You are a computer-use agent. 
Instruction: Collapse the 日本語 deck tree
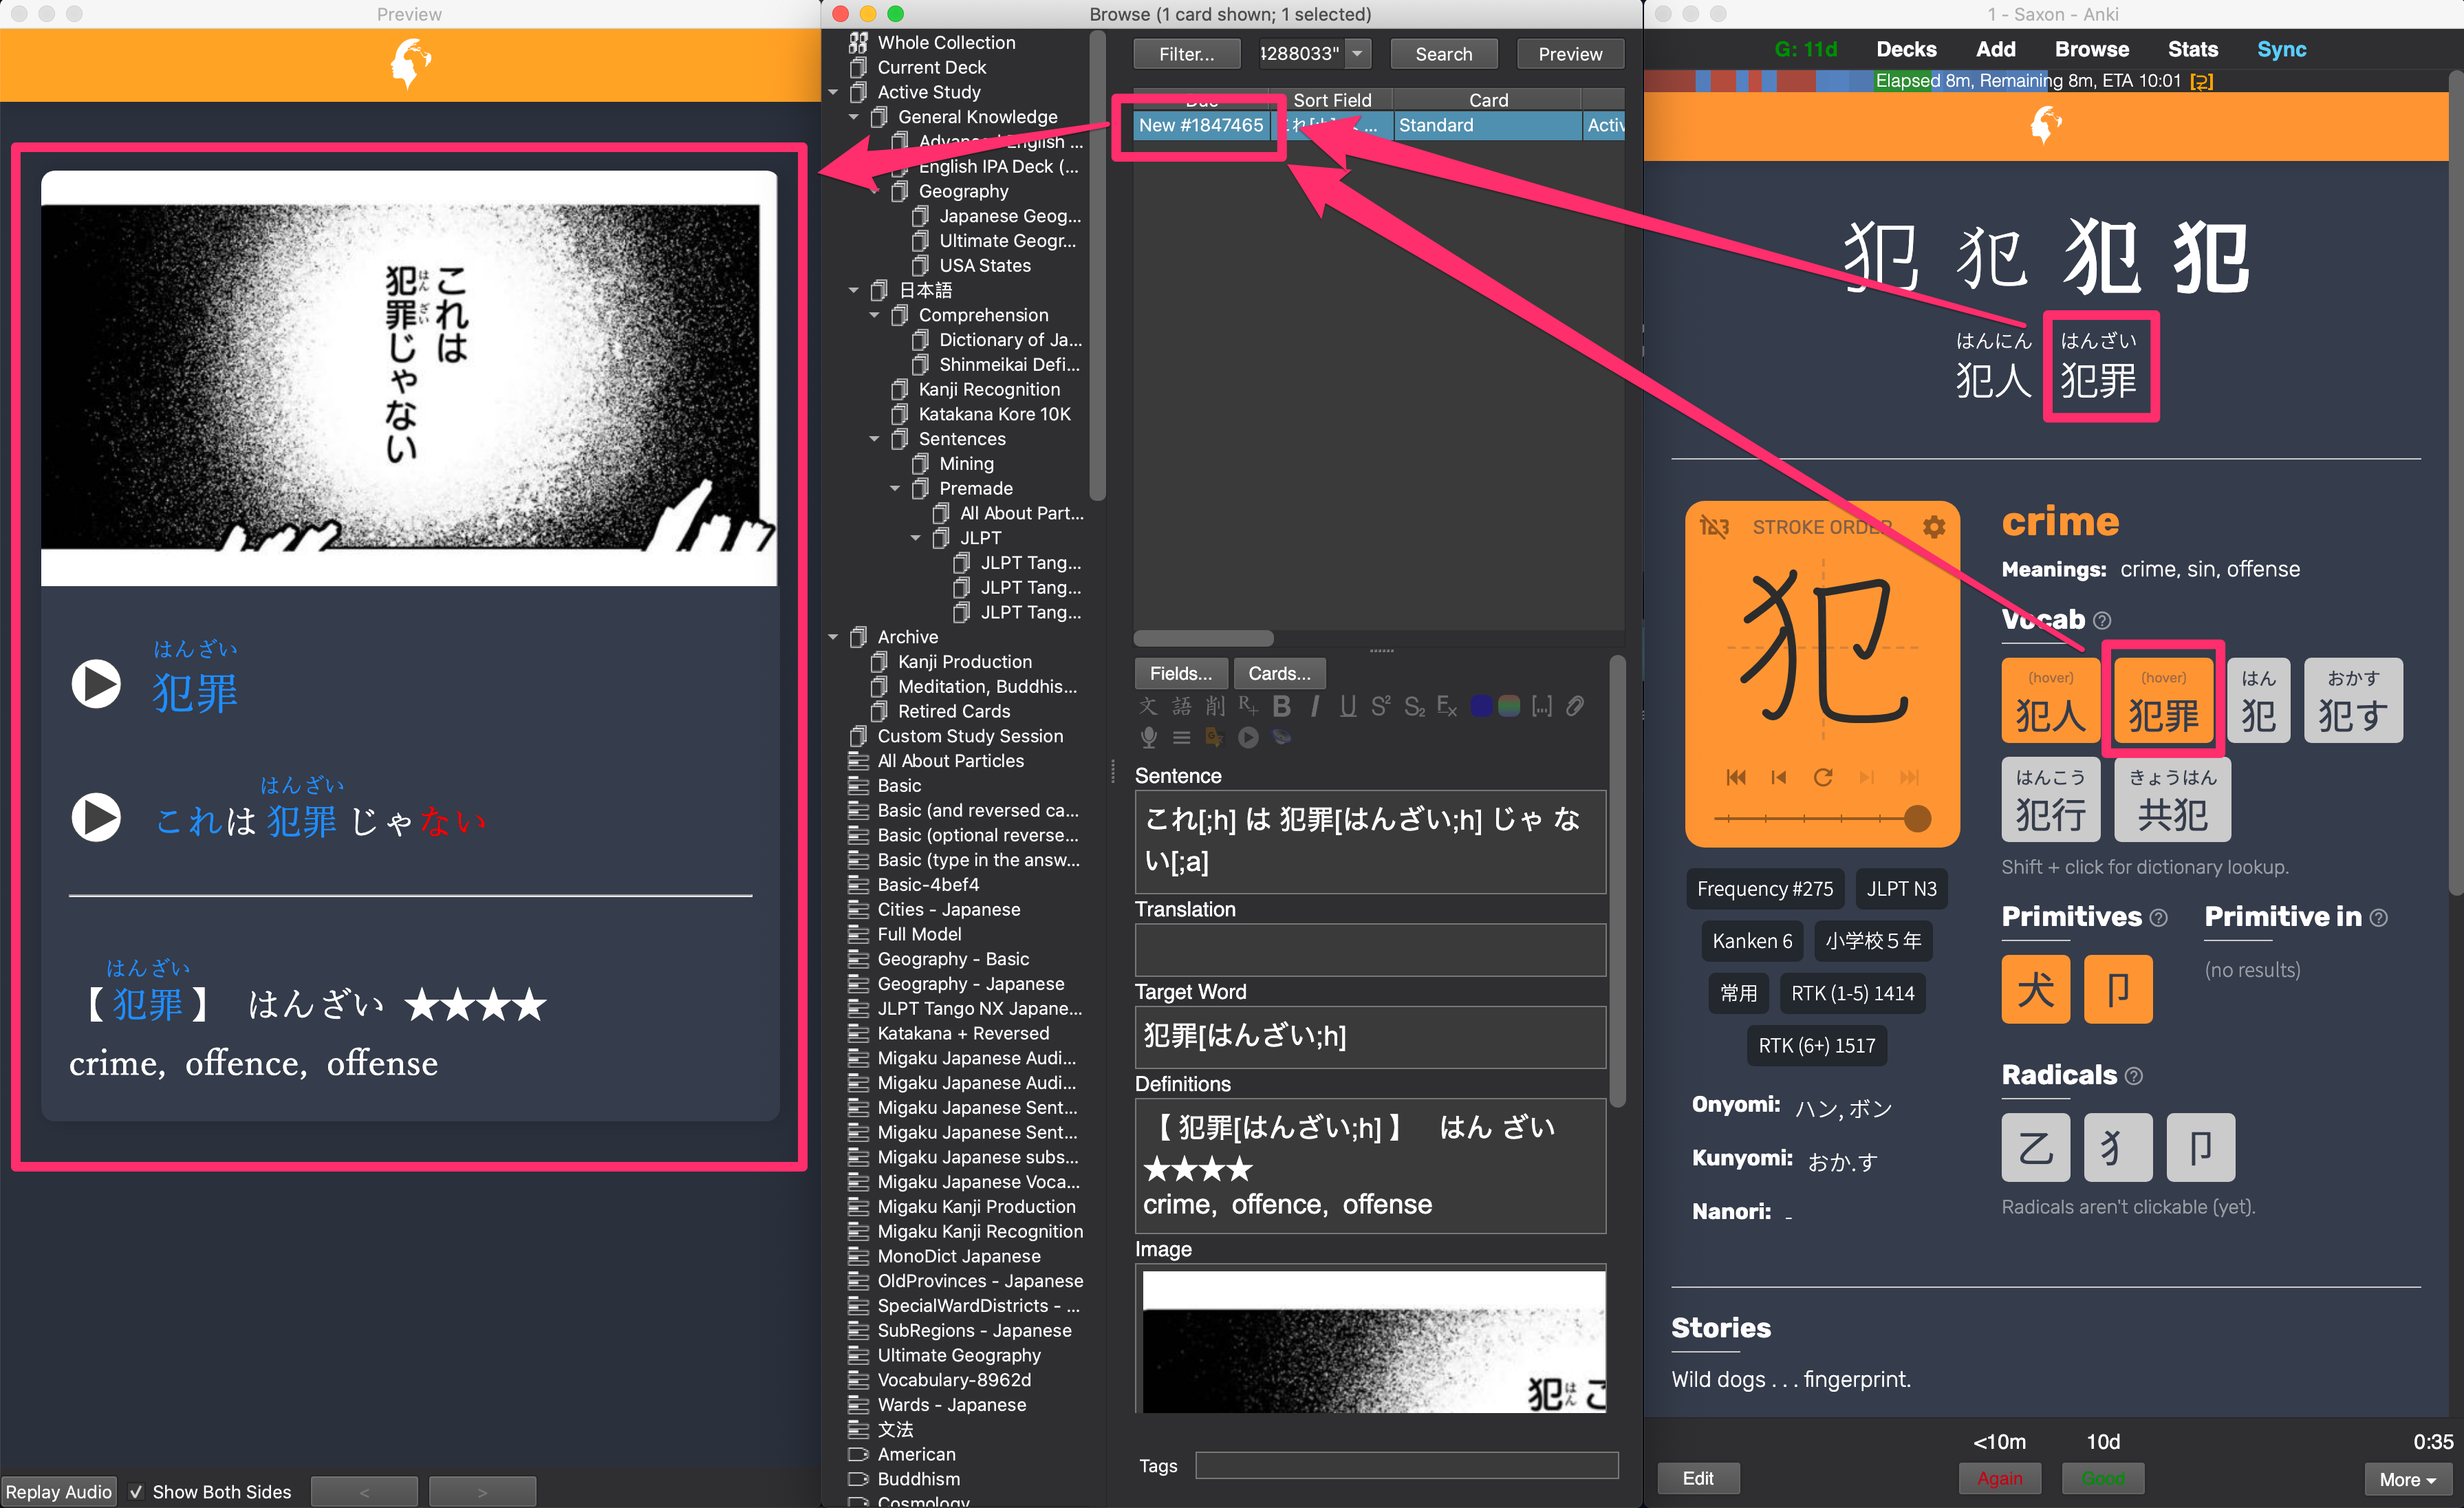pos(853,291)
